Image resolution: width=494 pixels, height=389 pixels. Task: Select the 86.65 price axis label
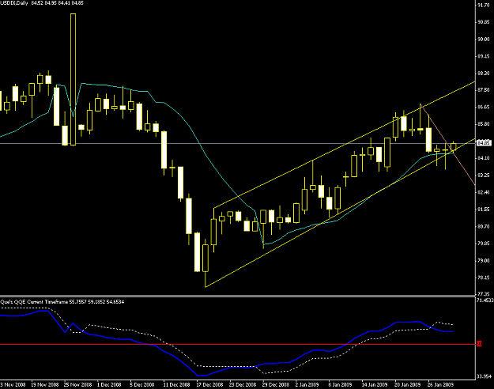click(x=484, y=107)
